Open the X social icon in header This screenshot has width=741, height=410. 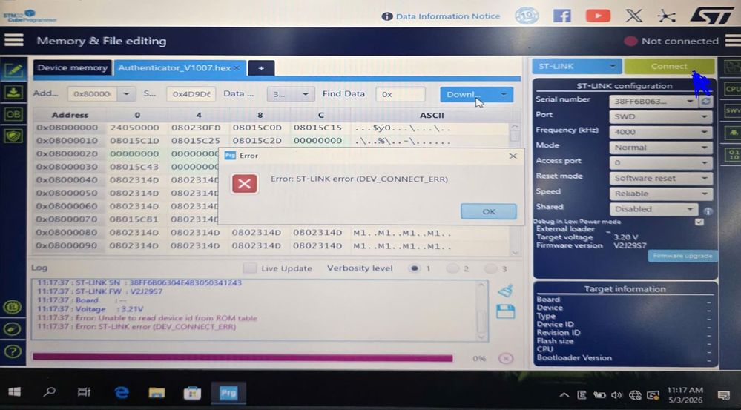633,16
